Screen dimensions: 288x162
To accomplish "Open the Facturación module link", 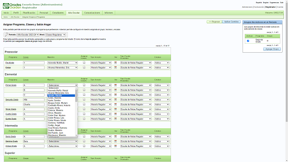I will [x=259, y=7].
